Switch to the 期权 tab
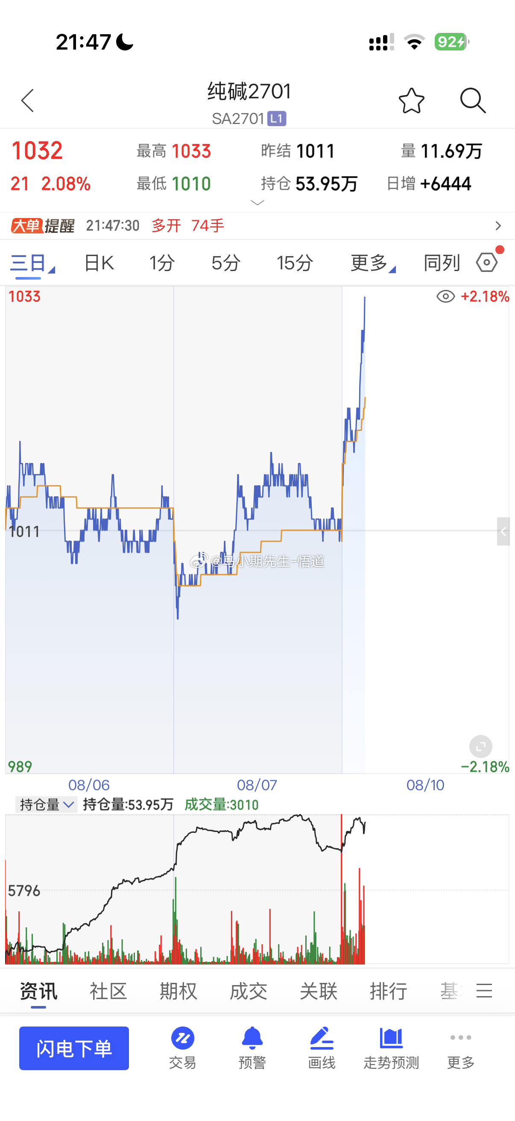Screen dimensions: 515x1121 pos(178,991)
